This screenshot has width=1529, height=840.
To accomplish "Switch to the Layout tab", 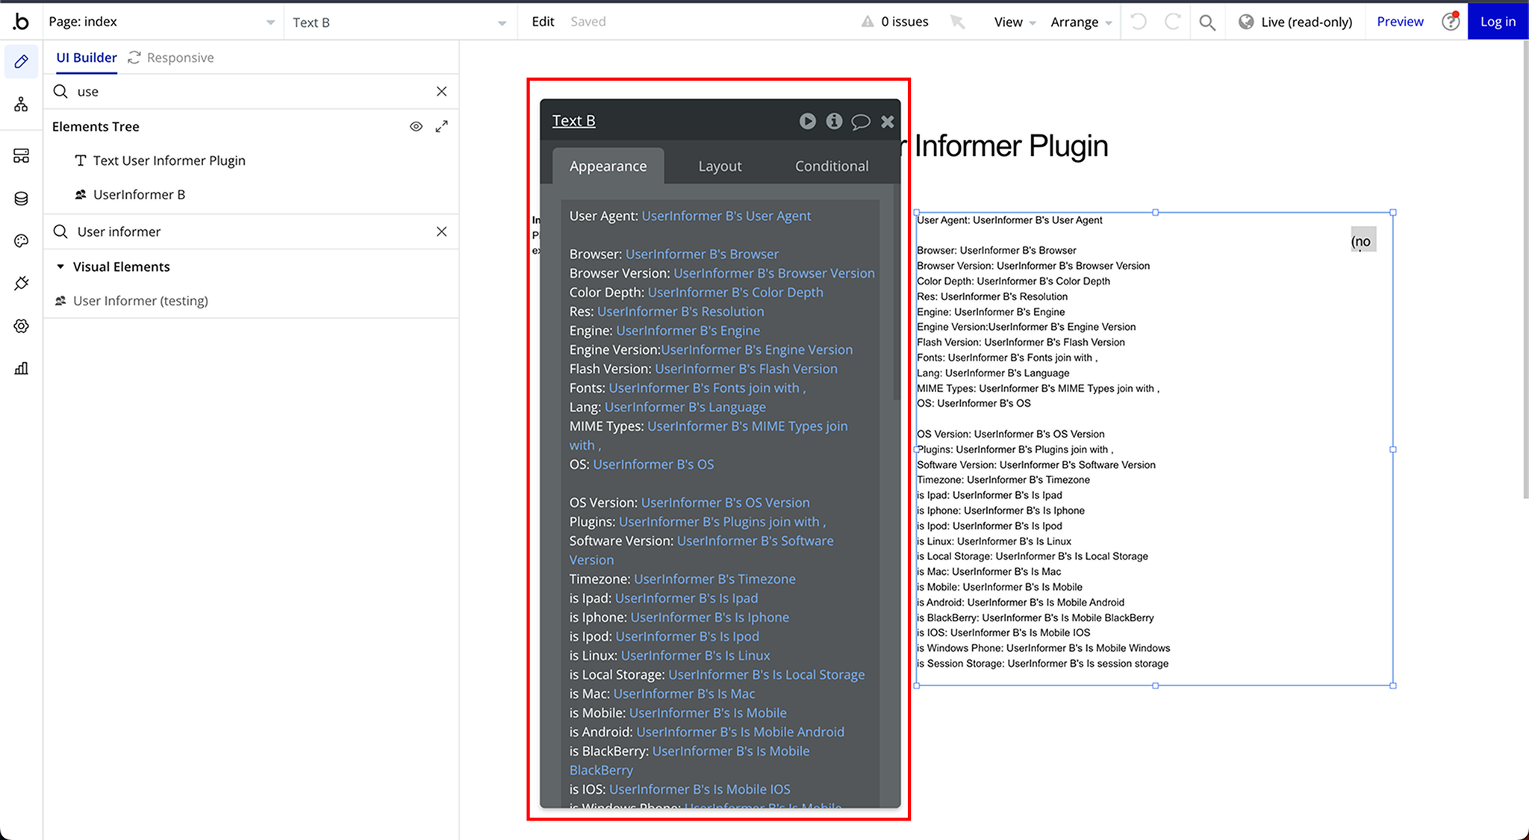I will (720, 166).
